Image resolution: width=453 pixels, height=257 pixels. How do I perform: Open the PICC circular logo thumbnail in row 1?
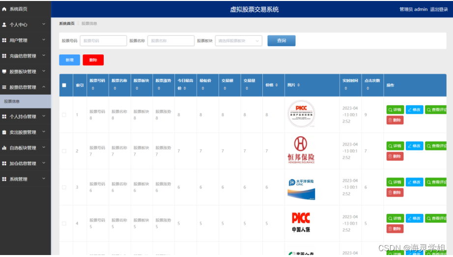click(x=301, y=114)
